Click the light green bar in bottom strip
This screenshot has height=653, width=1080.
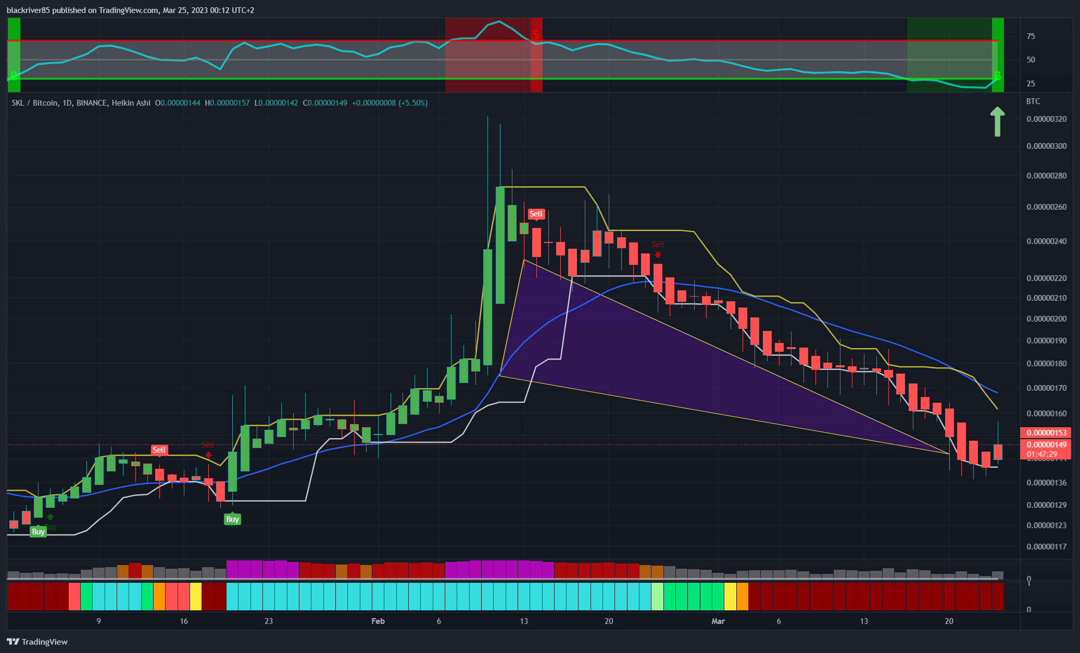(657, 596)
